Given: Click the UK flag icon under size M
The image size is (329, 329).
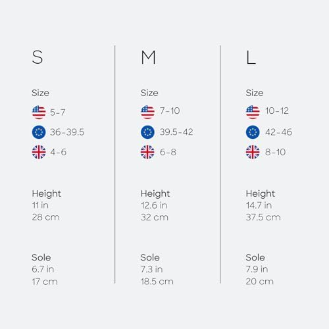Looking at the screenshot, I should point(147,152).
